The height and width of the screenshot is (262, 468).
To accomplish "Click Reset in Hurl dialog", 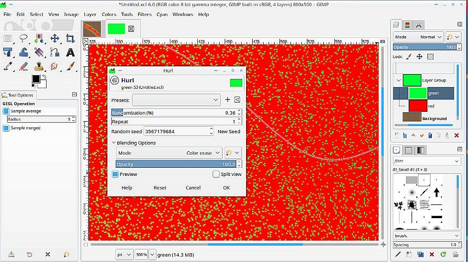I will tap(160, 187).
